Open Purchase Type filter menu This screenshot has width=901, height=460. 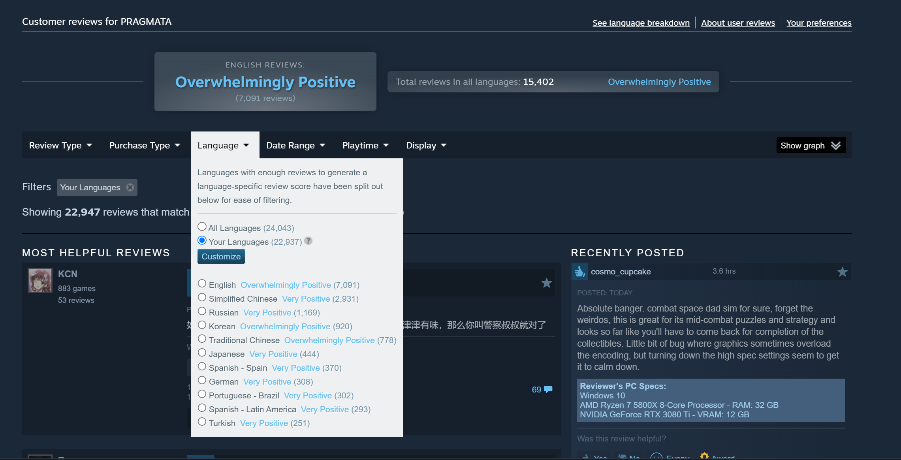click(145, 145)
